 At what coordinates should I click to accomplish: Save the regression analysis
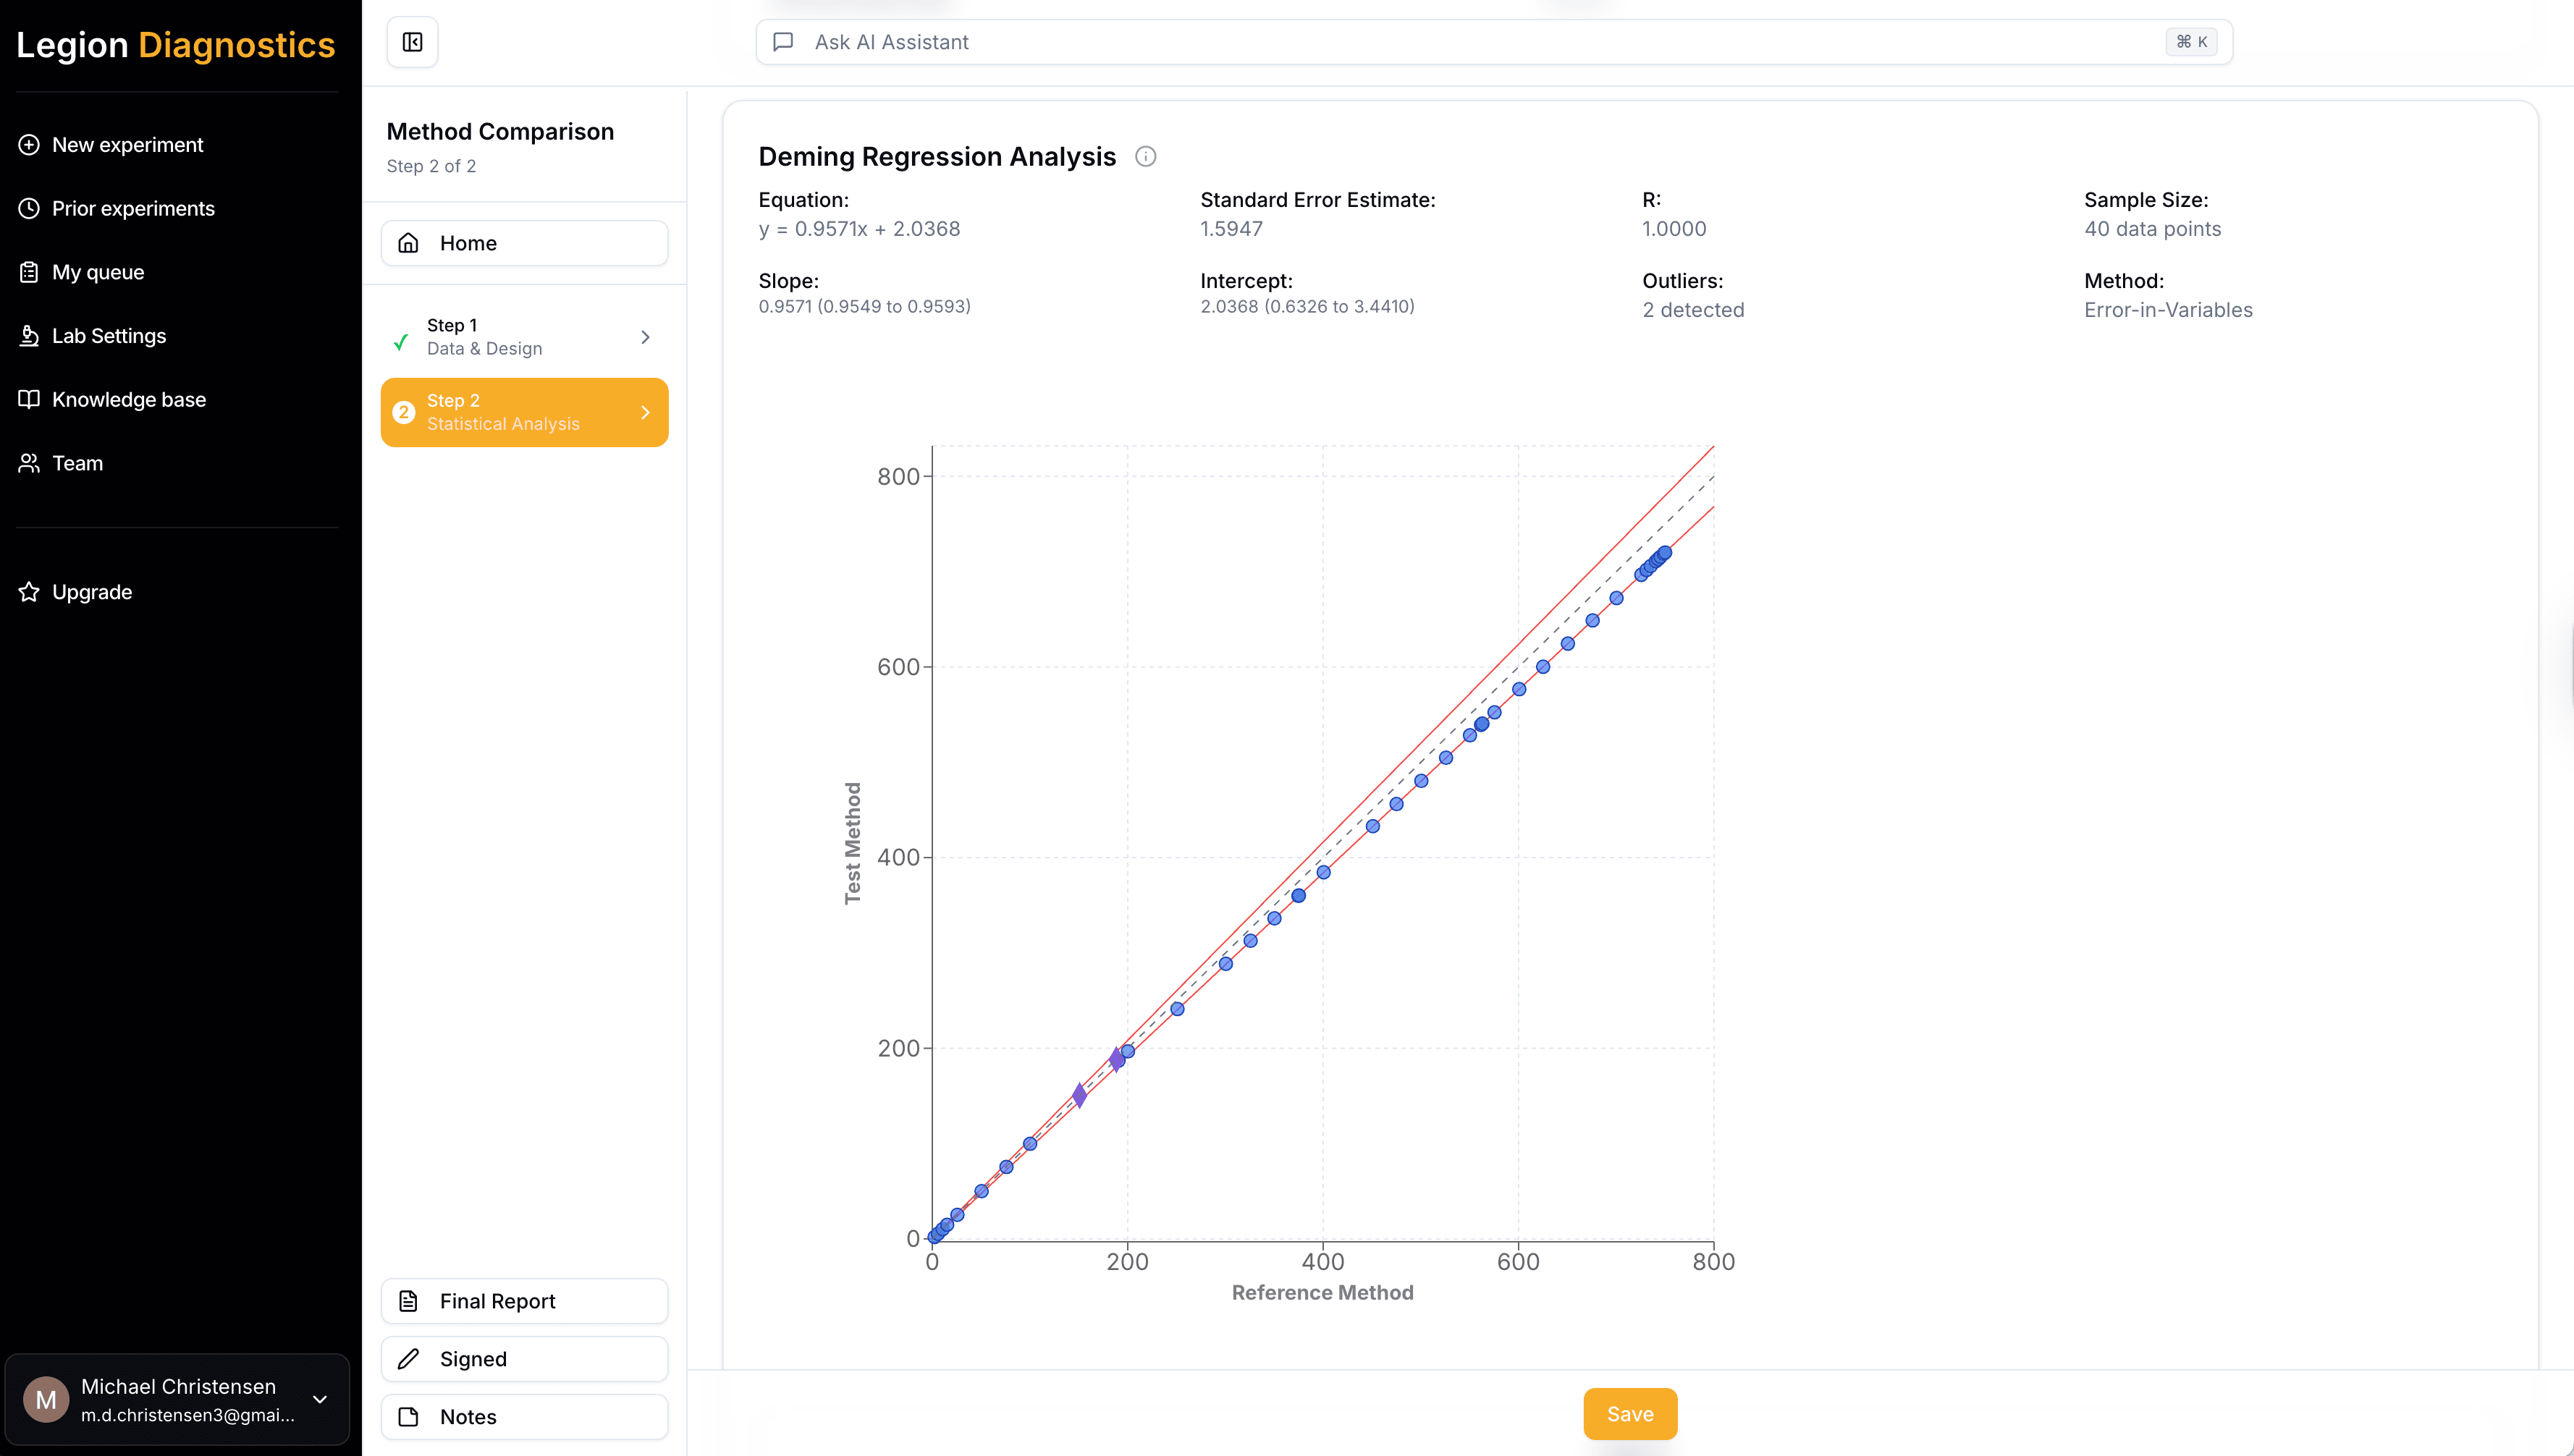coord(1629,1413)
